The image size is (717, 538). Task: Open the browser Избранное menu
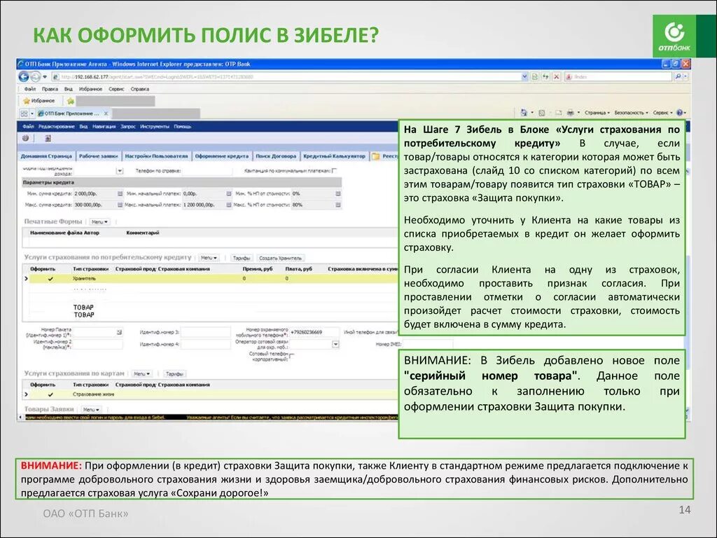point(90,89)
